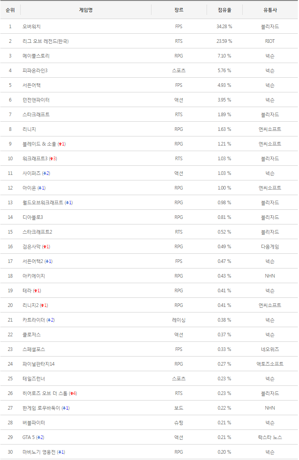Click blue down arrow beside 카트라이더
The width and height of the screenshot is (299, 460).
pos(49,320)
